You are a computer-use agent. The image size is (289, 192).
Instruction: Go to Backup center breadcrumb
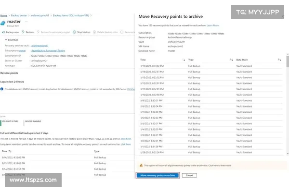(19, 15)
